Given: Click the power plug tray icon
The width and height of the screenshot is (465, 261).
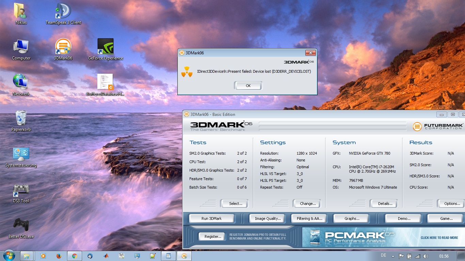Looking at the screenshot, I should point(410,256).
